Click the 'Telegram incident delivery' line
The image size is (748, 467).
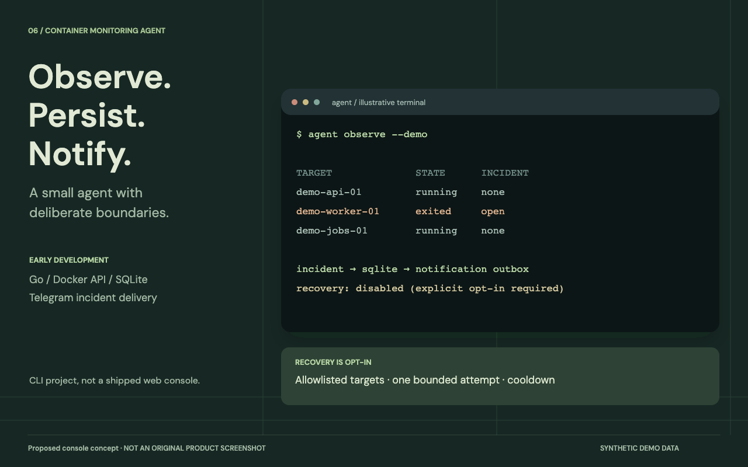tap(93, 298)
